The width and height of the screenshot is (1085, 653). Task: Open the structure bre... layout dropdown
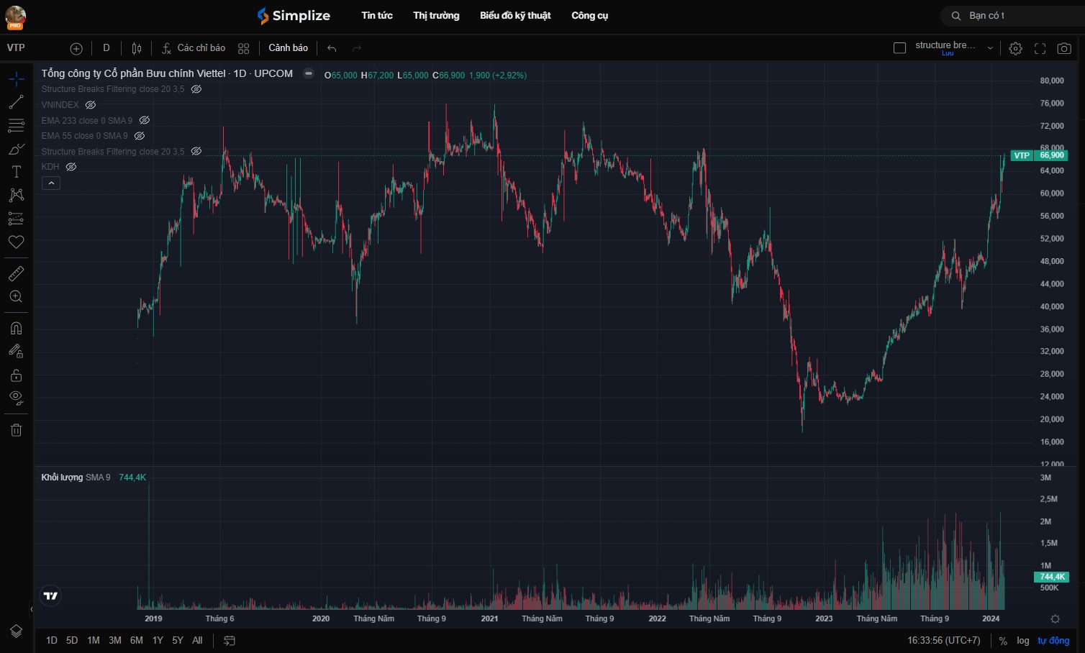point(990,48)
